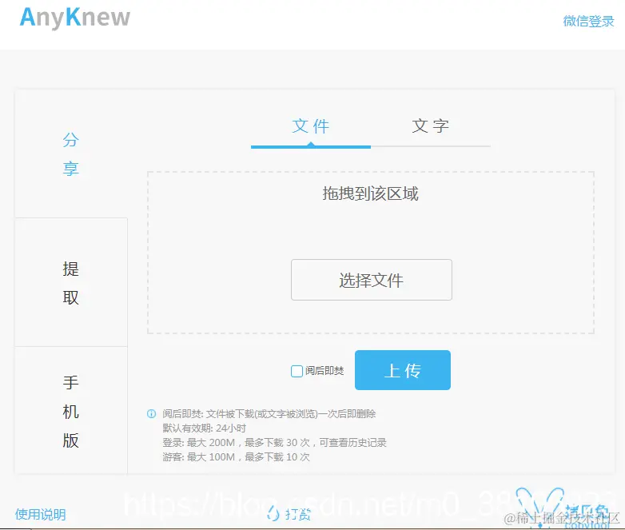Select the 提取 sidebar tab
625x530 pixels.
pos(71,283)
